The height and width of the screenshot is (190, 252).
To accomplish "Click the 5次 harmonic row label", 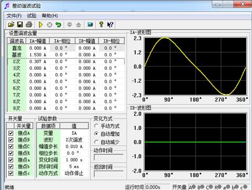I will pos(17,82).
